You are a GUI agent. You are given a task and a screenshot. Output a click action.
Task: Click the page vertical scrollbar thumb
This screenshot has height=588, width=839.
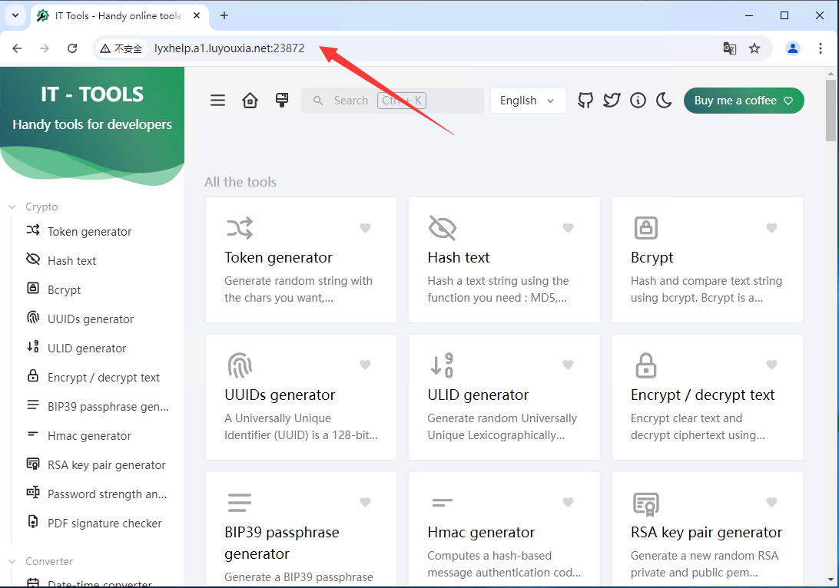coord(831,110)
